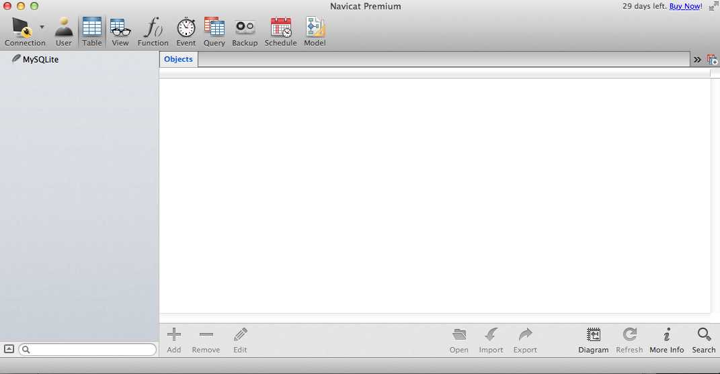Image resolution: width=720 pixels, height=374 pixels.
Task: Open the Query toolbar icon
Action: (x=214, y=32)
